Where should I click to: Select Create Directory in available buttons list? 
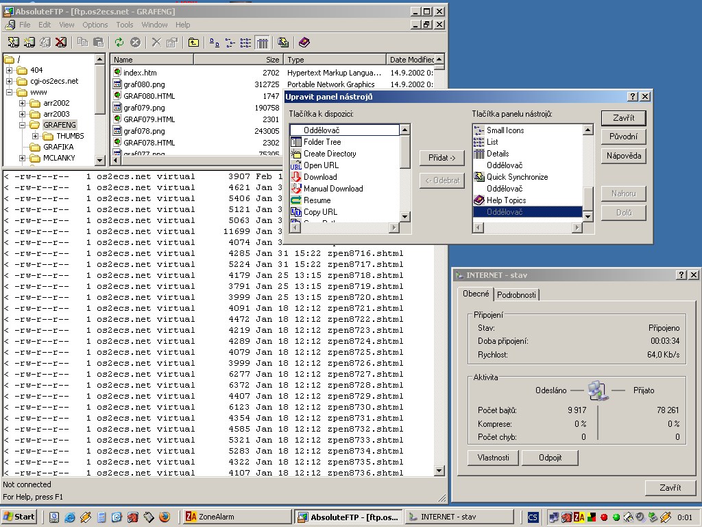point(330,154)
